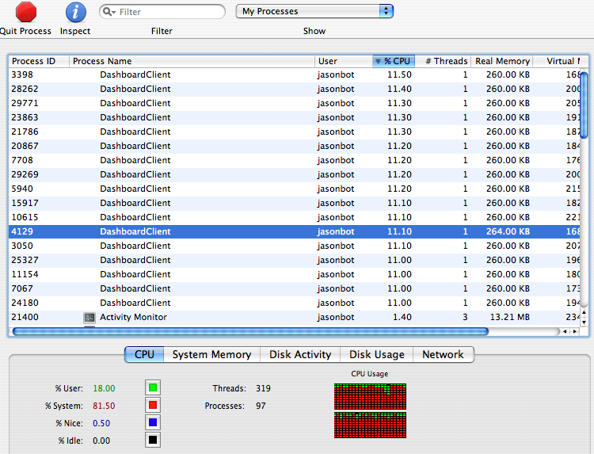Viewport: 594px width, 454px height.
Task: Click the Threads count 319
Action: click(263, 388)
